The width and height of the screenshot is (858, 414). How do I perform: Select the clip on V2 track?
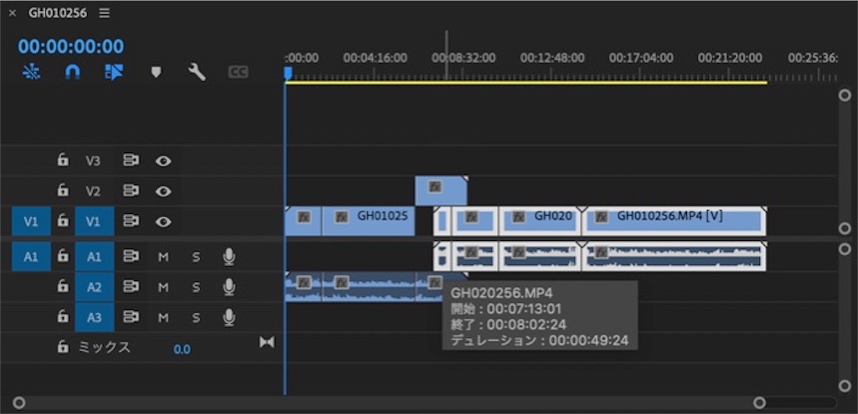coord(441,191)
